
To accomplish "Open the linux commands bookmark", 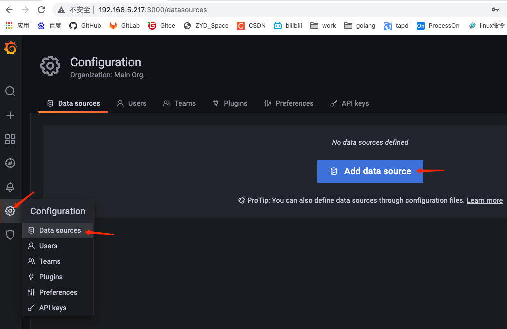I will [x=487, y=26].
